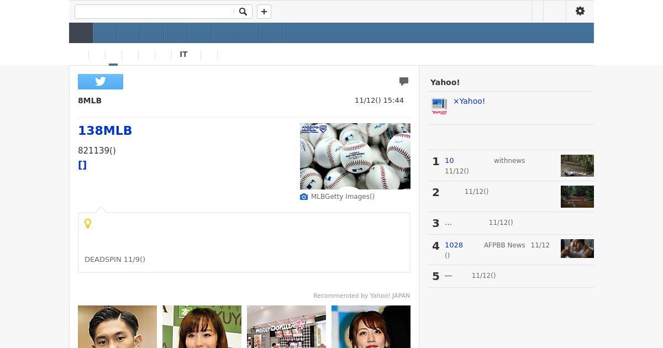The height and width of the screenshot is (348, 663).
Task: Open recommended thumbnail of man with dark hair
Action: coord(117,326)
